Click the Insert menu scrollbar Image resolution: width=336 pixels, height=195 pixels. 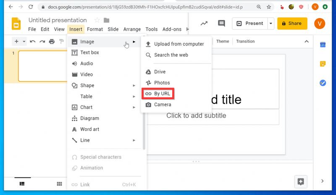coord(144,93)
